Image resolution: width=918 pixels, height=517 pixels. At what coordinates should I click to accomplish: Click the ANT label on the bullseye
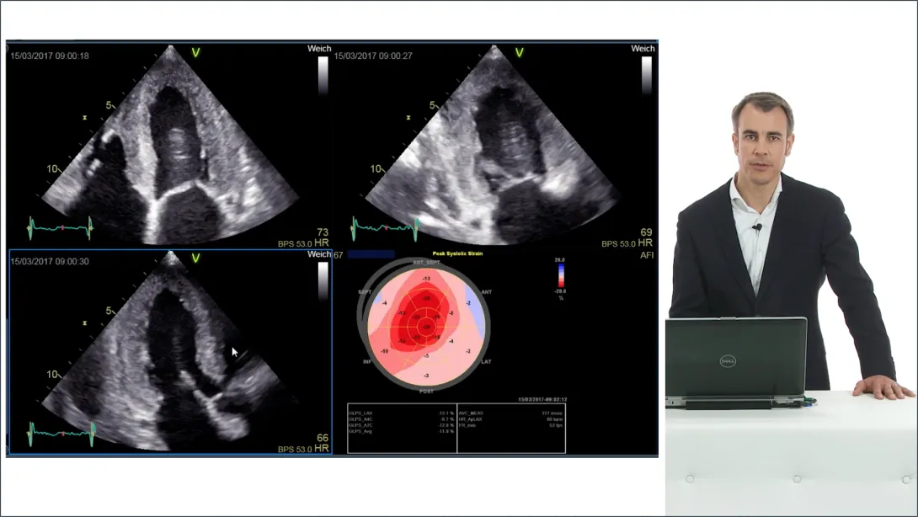pos(486,291)
